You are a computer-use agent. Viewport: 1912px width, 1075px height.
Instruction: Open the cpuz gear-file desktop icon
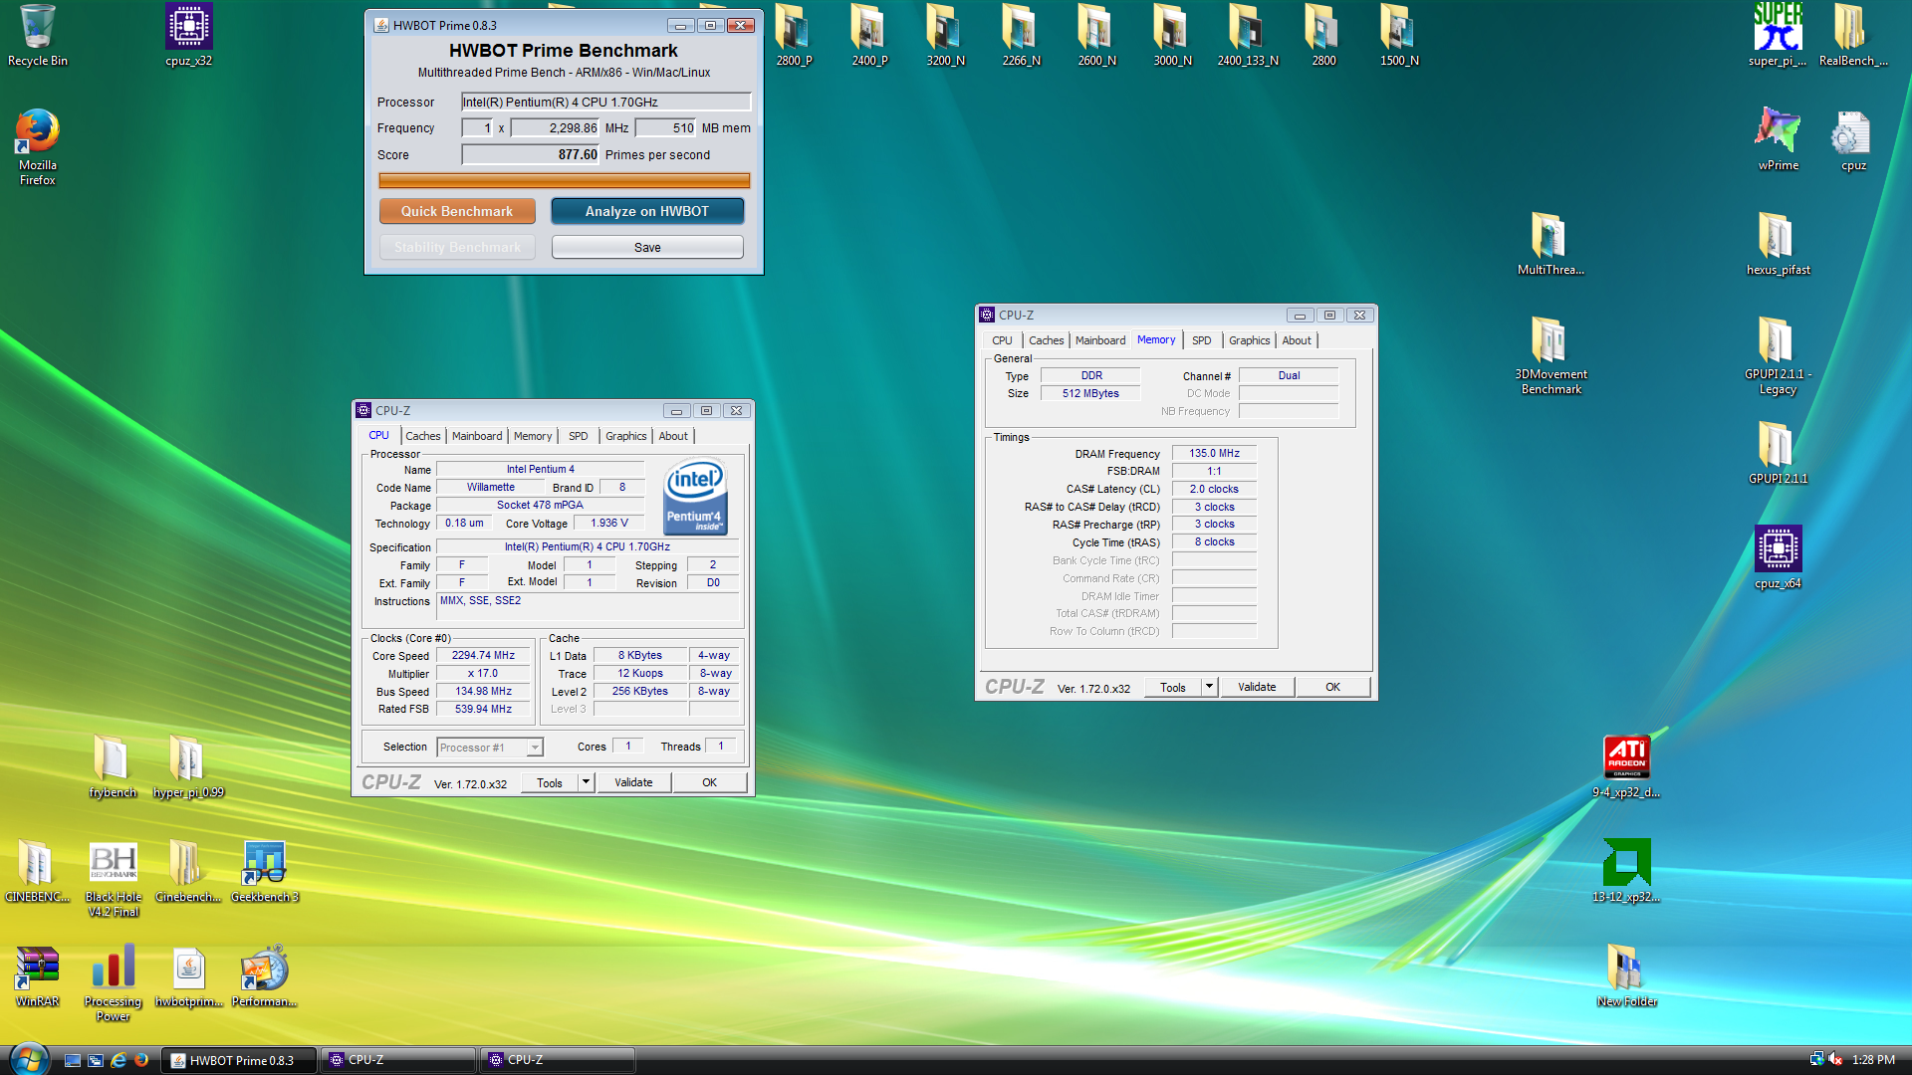[1853, 139]
